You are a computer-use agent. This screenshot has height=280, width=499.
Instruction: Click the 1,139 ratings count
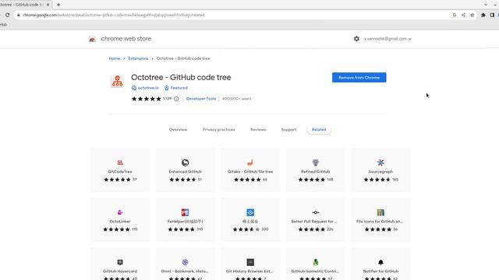pyautogui.click(x=167, y=99)
